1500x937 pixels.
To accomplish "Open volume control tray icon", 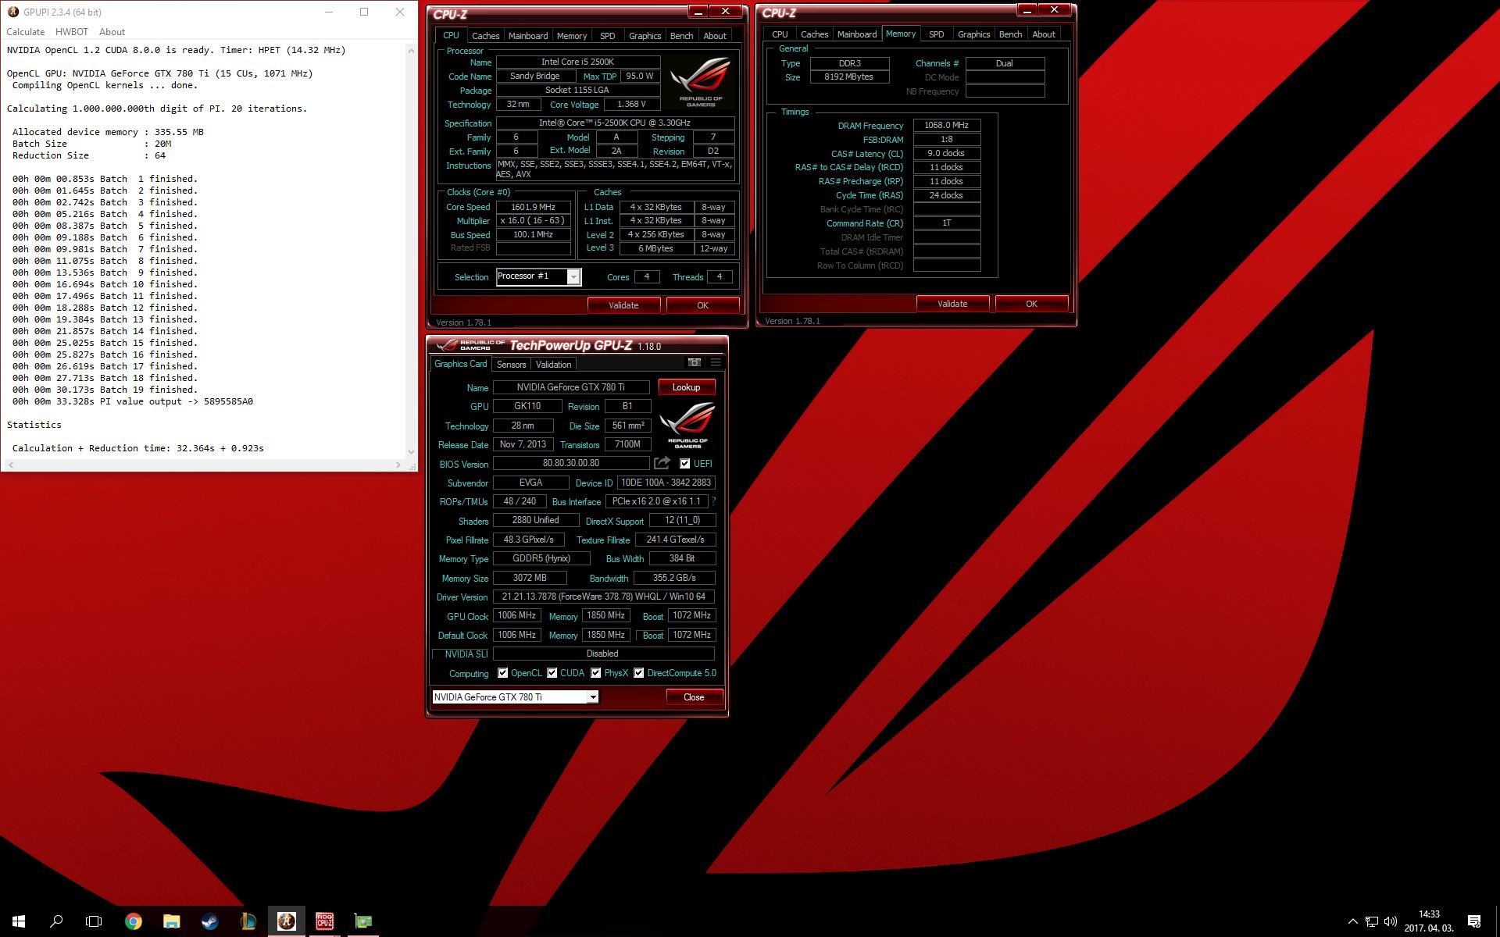I will 1391,921.
